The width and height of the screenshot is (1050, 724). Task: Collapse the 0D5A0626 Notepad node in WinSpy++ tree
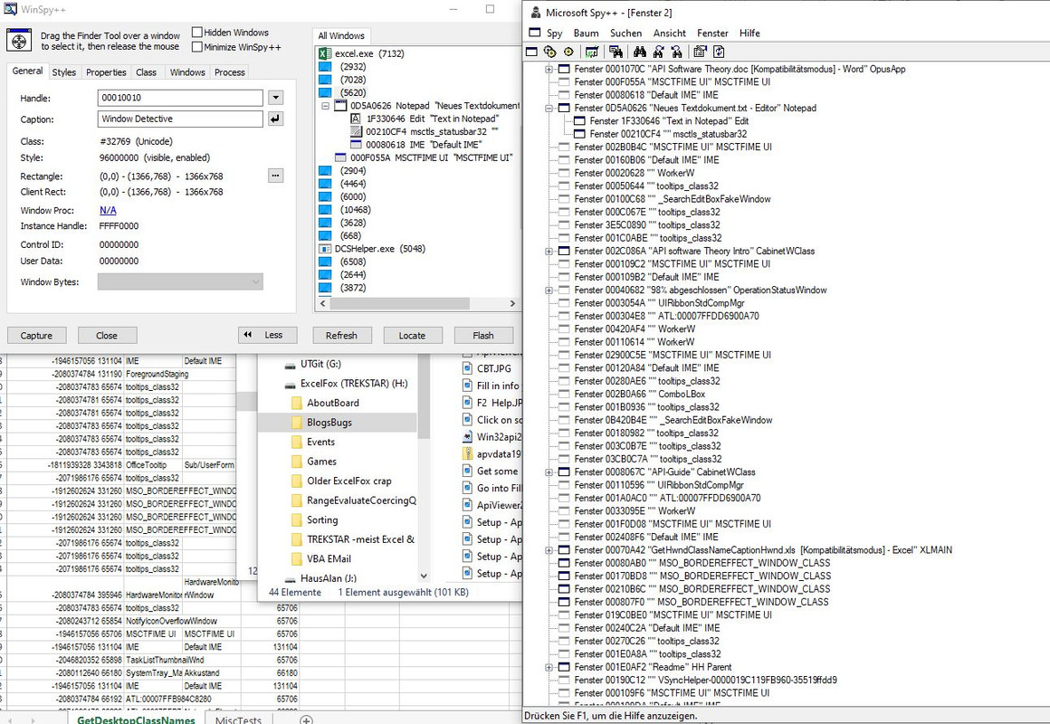[326, 106]
